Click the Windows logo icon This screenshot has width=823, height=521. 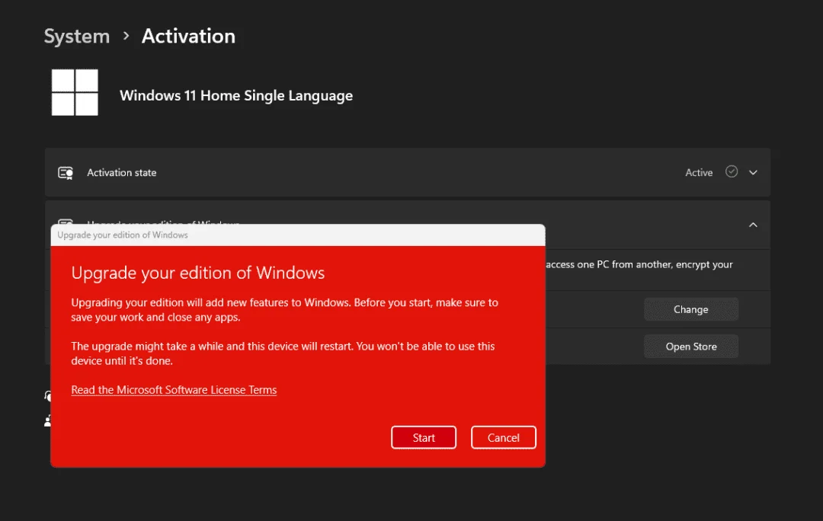75,92
